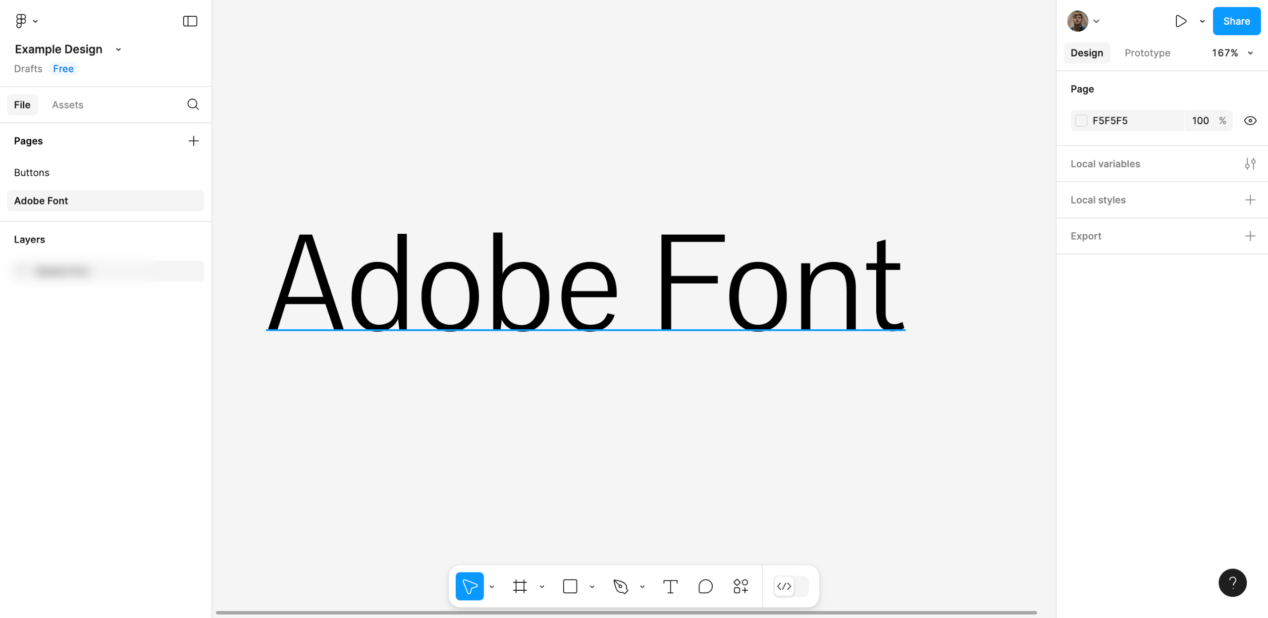Viewport: 1268px width, 618px height.
Task: Collapse the sidebar with the panel icon
Action: point(190,21)
